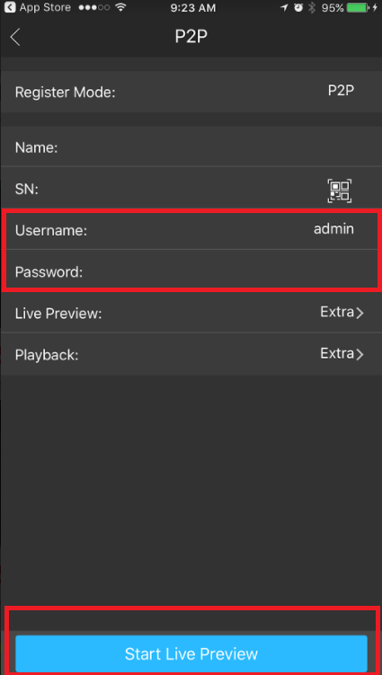Tap the battery indicator icon
Image resolution: width=382 pixels, height=675 pixels.
(360, 8)
